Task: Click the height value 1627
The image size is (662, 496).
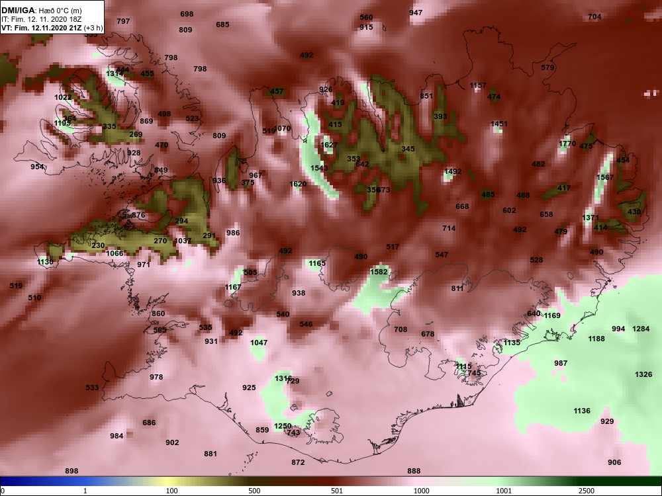Action: (x=329, y=145)
